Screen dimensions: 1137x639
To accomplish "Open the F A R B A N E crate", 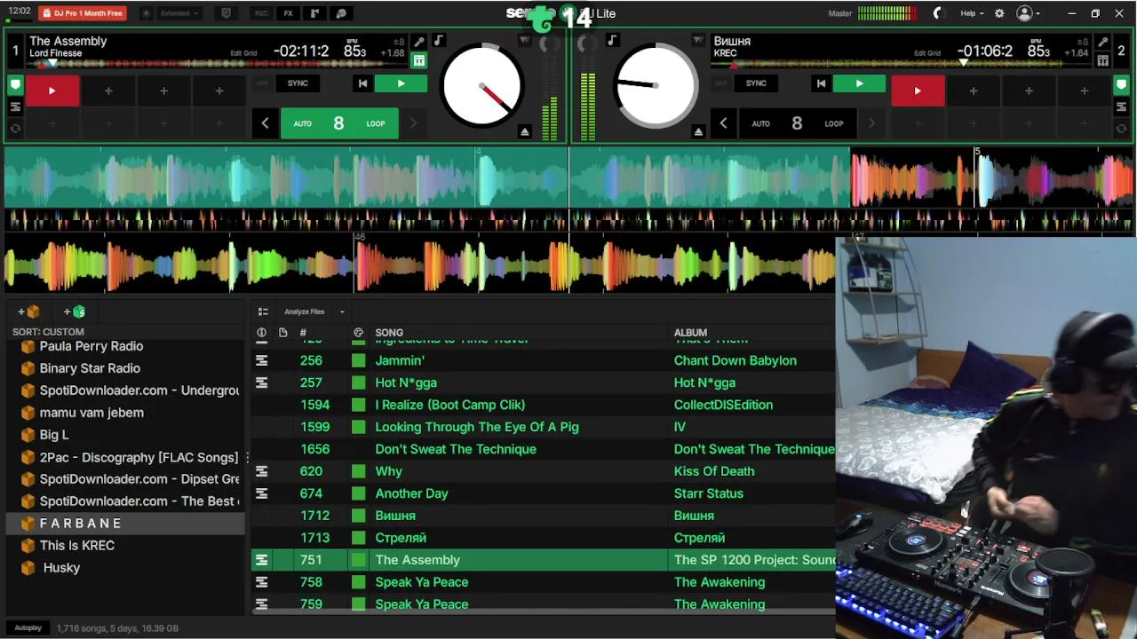I will (x=125, y=524).
